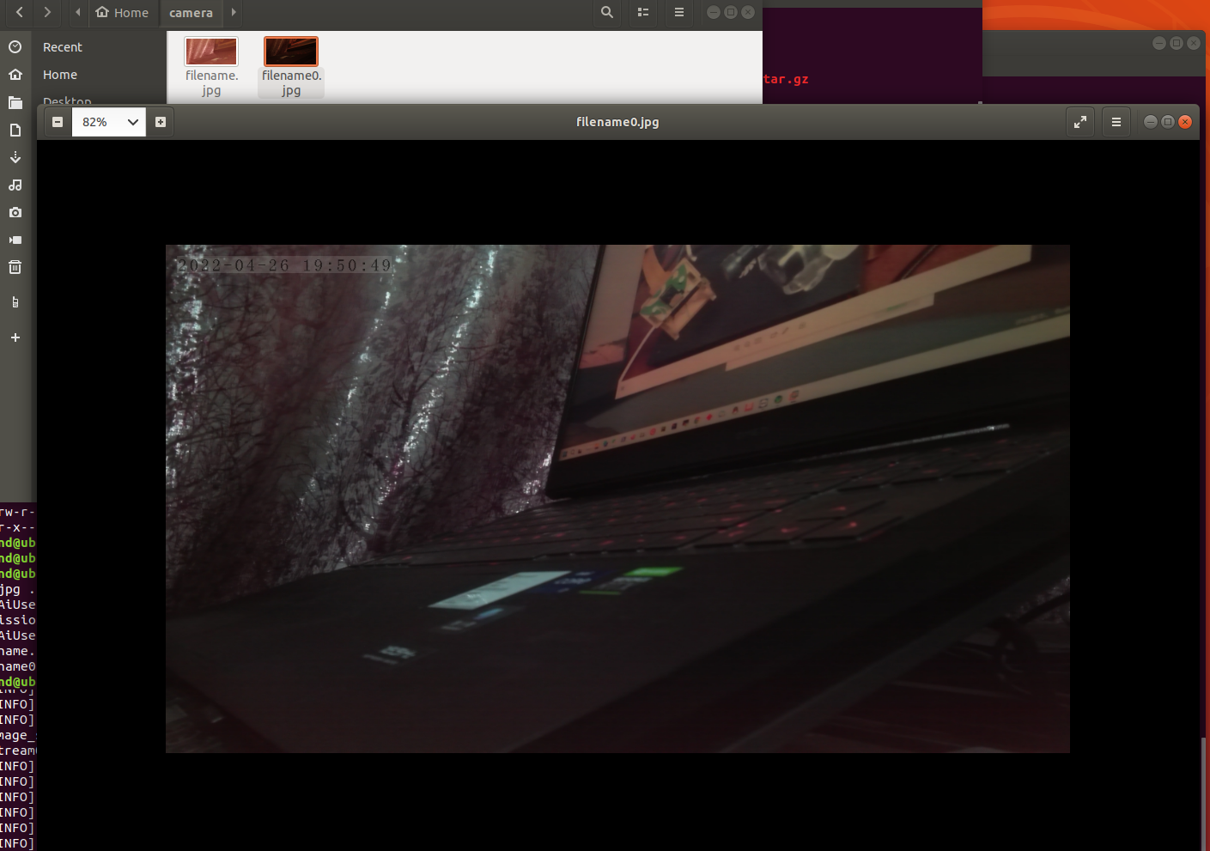Screen dimensions: 1210x851
Task: Minimize the filename0.jpg image viewer window
Action: 1151,122
